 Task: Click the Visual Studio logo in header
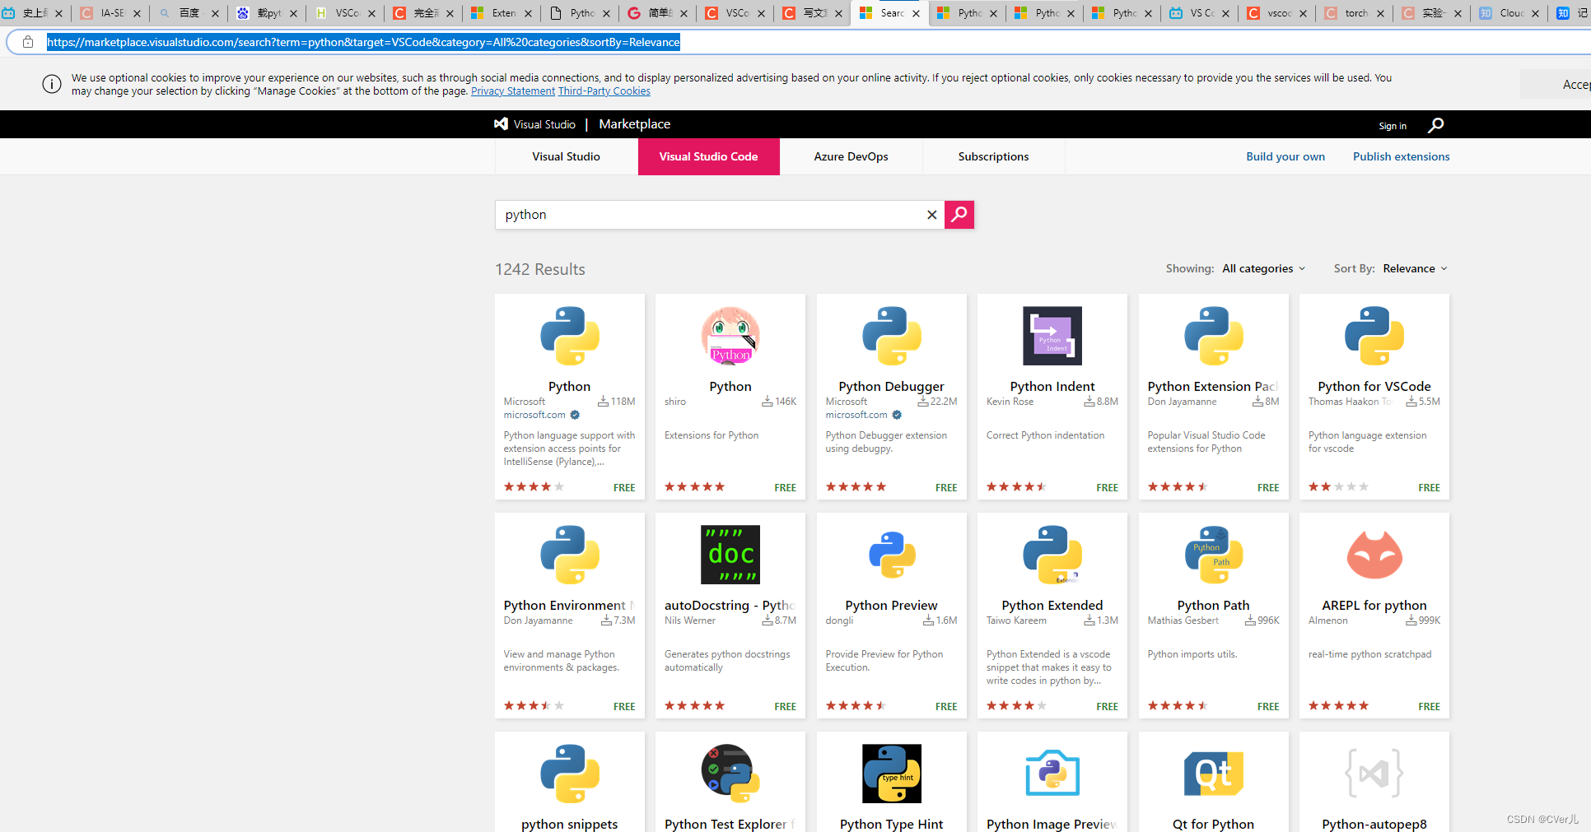pos(534,124)
